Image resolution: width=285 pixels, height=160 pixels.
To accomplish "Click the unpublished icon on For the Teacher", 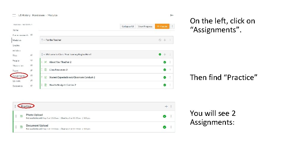I will click(x=160, y=40).
